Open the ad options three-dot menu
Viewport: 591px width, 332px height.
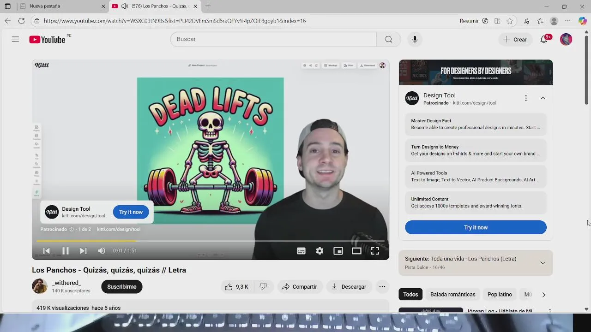[x=526, y=98]
